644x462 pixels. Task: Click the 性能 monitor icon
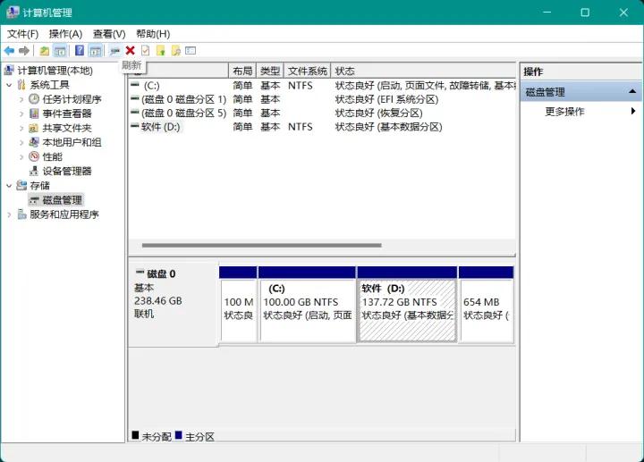(34, 156)
